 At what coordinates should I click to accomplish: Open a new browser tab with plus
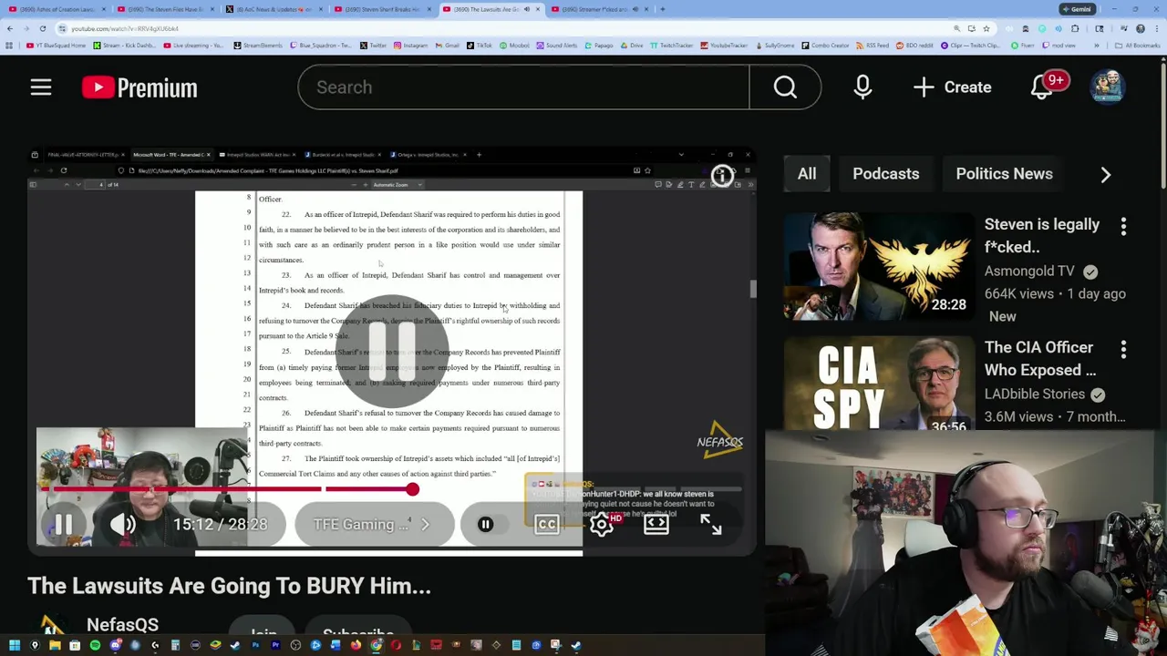tap(662, 9)
